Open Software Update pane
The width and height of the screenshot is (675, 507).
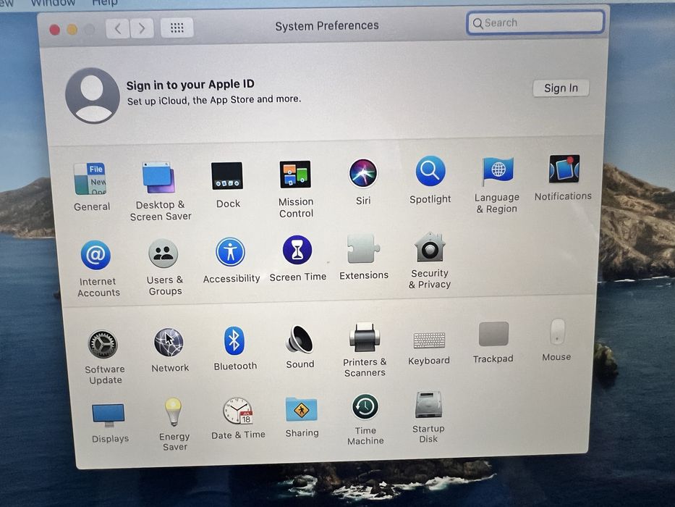click(x=103, y=357)
